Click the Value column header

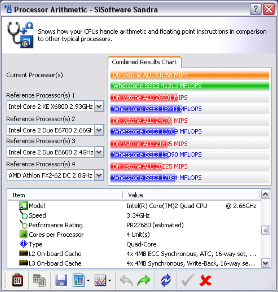point(191,195)
